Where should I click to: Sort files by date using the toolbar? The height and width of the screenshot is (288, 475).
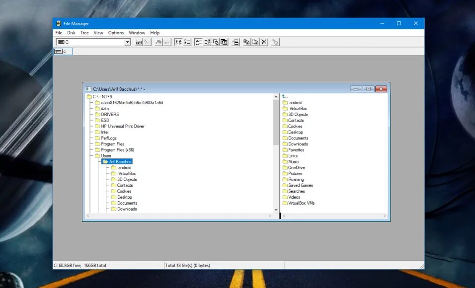[x=224, y=42]
